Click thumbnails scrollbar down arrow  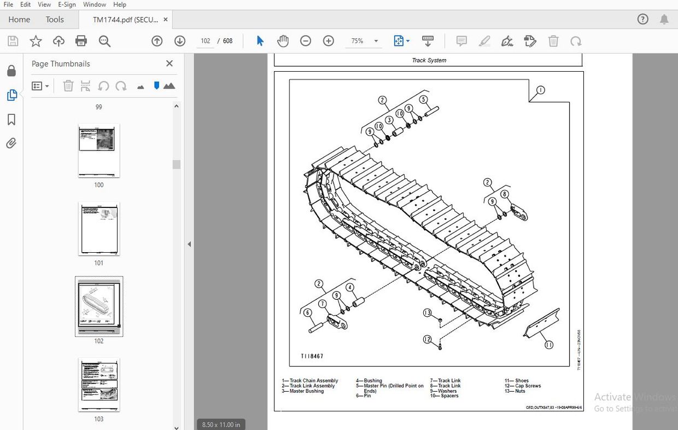(x=177, y=427)
